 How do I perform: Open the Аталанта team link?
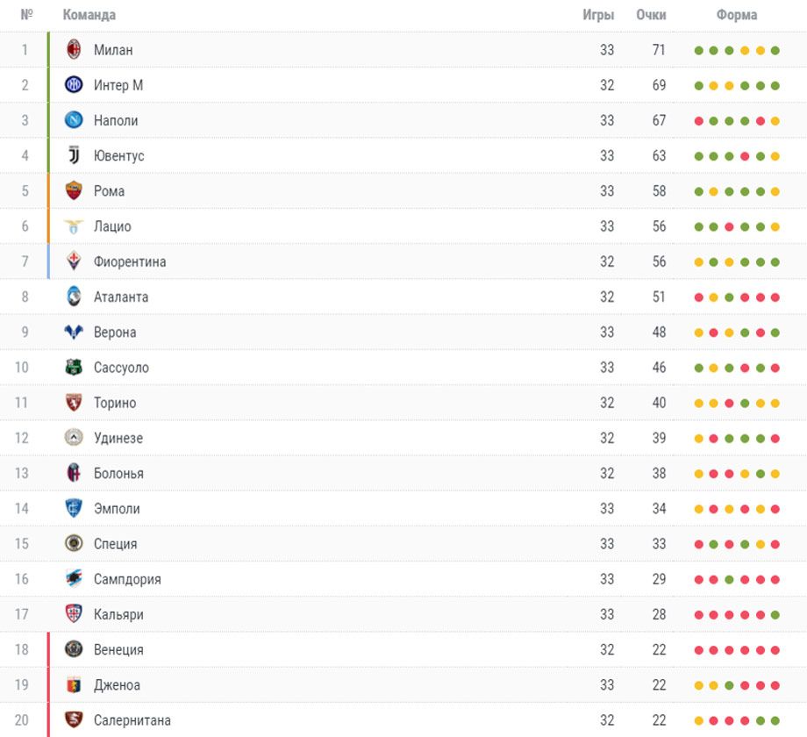coord(121,297)
